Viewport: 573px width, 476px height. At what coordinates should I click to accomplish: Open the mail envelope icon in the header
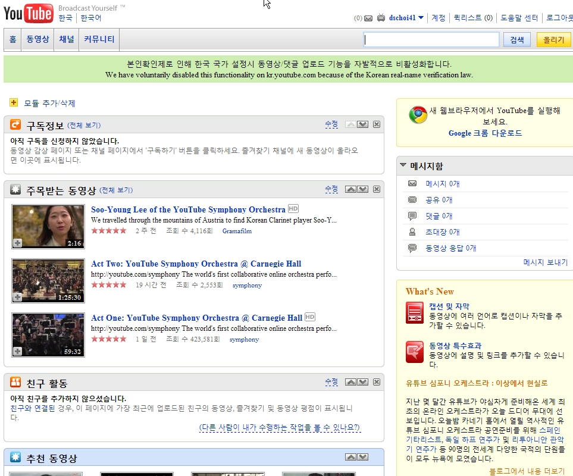pyautogui.click(x=367, y=18)
